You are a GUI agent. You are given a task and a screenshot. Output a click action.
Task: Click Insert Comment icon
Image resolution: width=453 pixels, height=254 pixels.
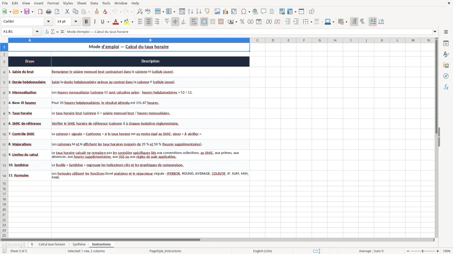tap(263, 12)
